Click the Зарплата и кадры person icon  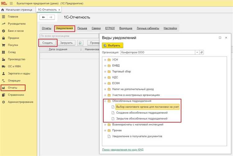[3, 74]
